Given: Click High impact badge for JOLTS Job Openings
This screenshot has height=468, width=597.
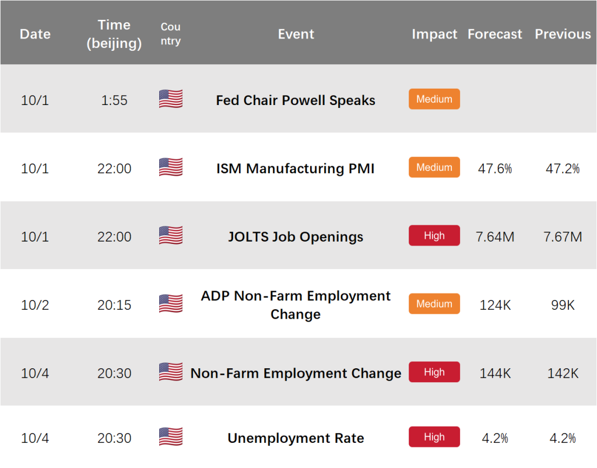Looking at the screenshot, I should [x=434, y=236].
